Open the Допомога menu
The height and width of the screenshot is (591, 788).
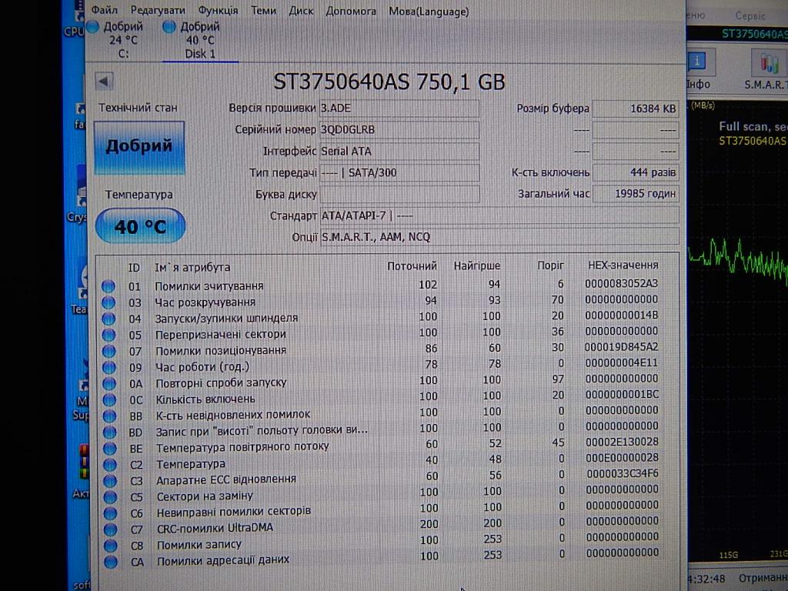pos(351,11)
